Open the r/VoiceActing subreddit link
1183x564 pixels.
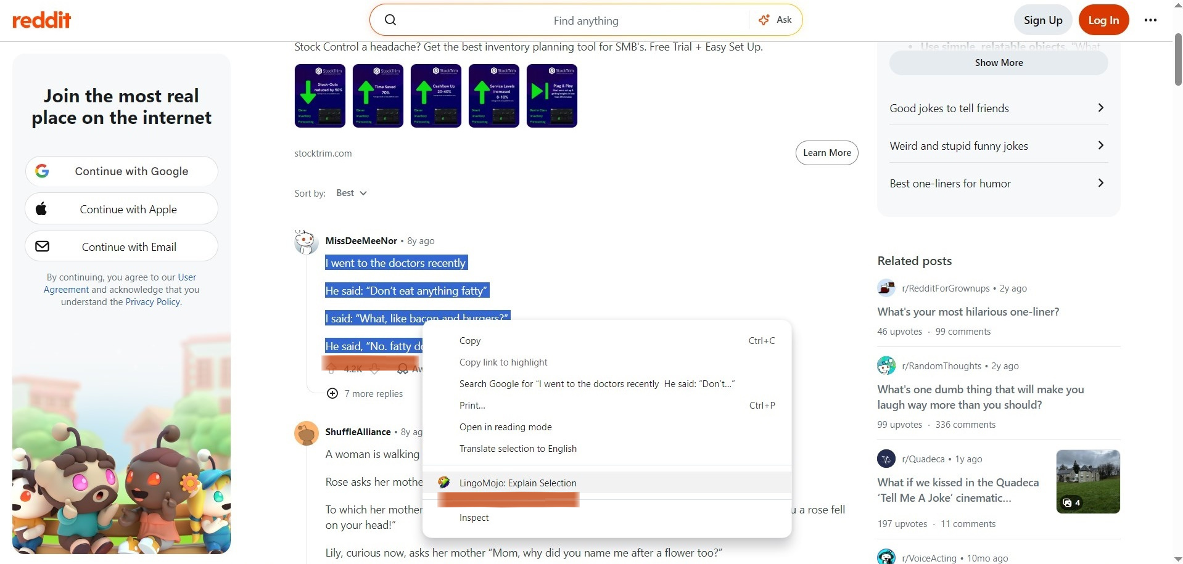tap(929, 558)
